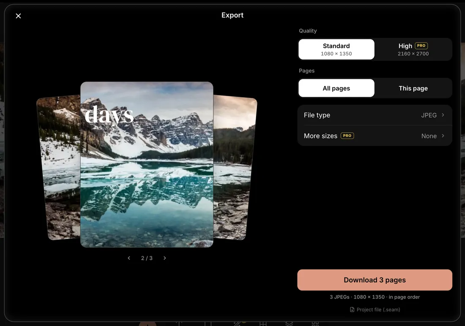Screen dimensions: 465x326
Task: Go to previous page preview arrow
Action: coord(129,258)
